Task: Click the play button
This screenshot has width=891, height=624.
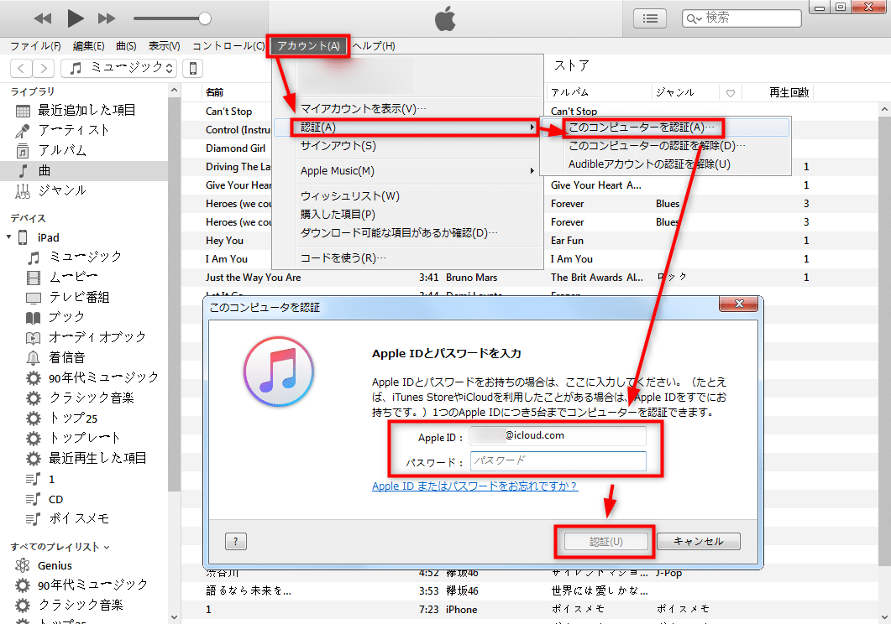Action: pos(74,18)
